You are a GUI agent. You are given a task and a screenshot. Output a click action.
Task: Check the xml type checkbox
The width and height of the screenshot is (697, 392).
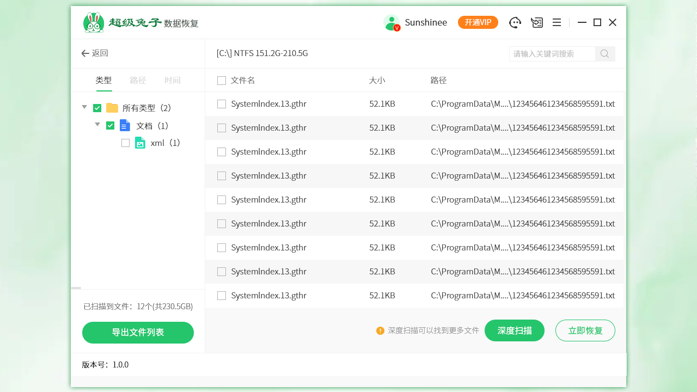click(x=126, y=143)
